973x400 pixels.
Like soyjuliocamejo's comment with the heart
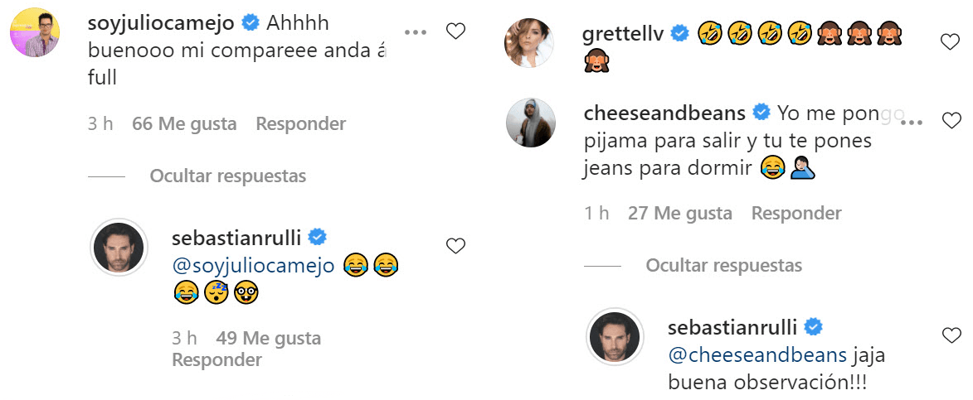(x=455, y=32)
